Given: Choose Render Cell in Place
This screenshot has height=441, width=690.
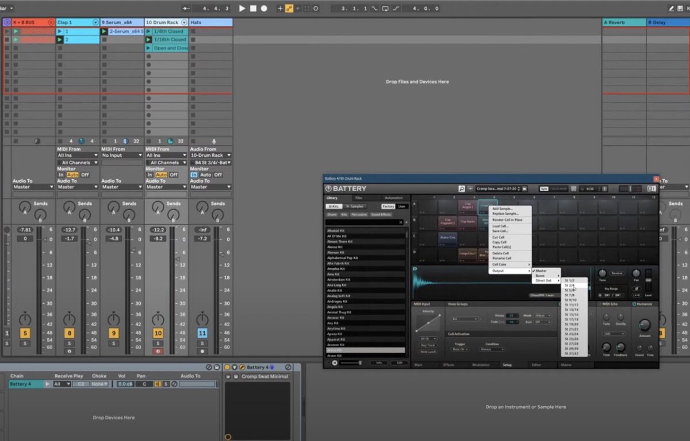Looking at the screenshot, I should (507, 220).
